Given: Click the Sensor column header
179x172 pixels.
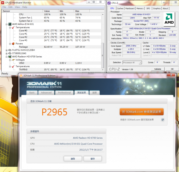Looking at the screenshot, I should pyautogui.click(x=22, y=11).
